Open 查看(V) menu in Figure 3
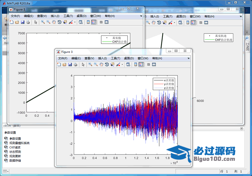Screen dimensions: 252x176 [90, 58]
